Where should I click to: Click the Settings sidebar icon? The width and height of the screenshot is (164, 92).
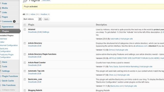(x=1, y=71)
